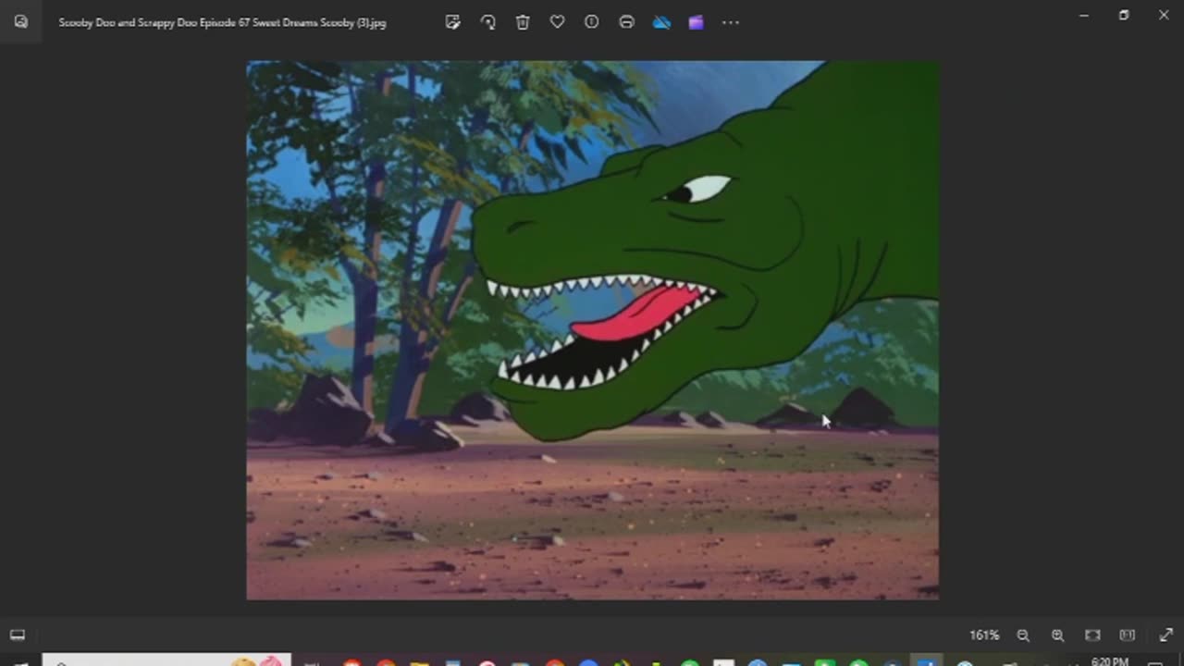The width and height of the screenshot is (1184, 666).
Task: Click the Scooby Doo file name title
Action: click(x=222, y=22)
